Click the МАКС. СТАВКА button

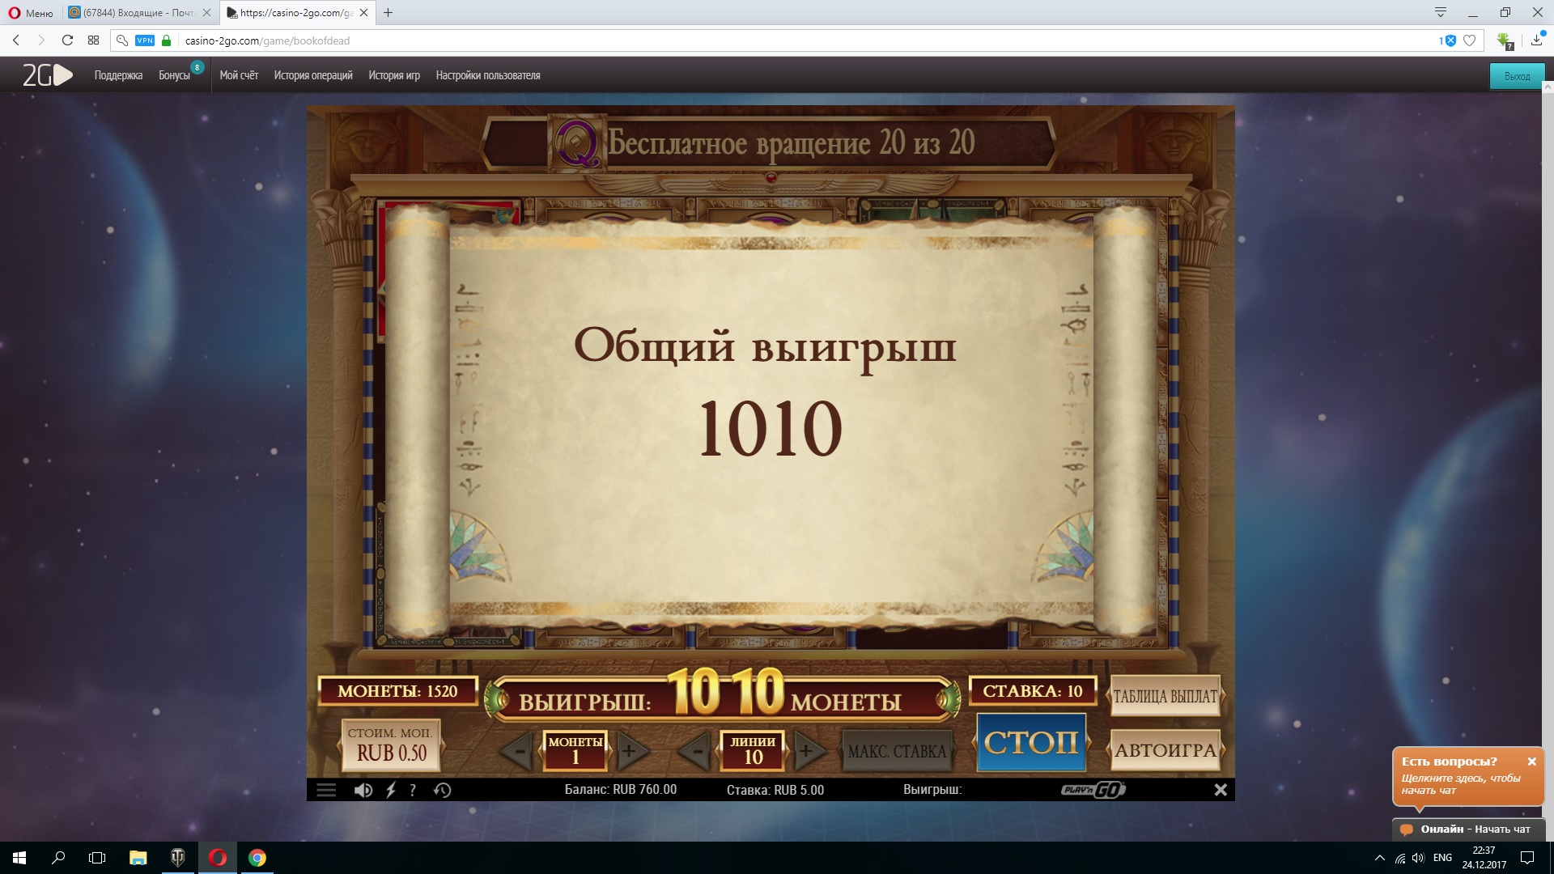tap(897, 751)
